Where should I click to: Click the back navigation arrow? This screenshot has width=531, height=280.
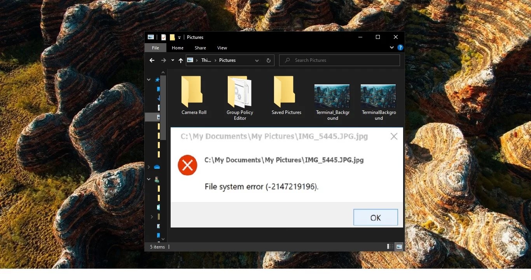152,60
